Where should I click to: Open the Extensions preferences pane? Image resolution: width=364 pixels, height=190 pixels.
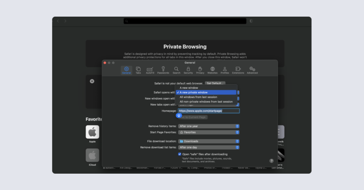pos(238,70)
